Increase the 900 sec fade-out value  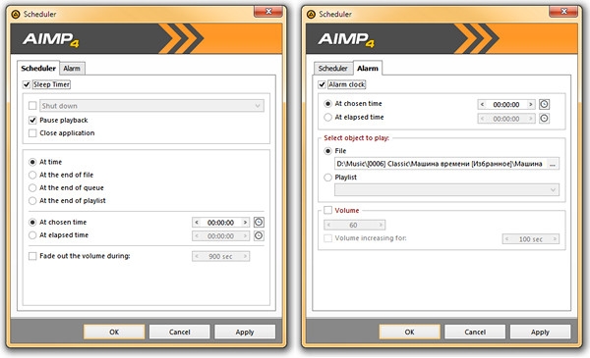pos(245,256)
